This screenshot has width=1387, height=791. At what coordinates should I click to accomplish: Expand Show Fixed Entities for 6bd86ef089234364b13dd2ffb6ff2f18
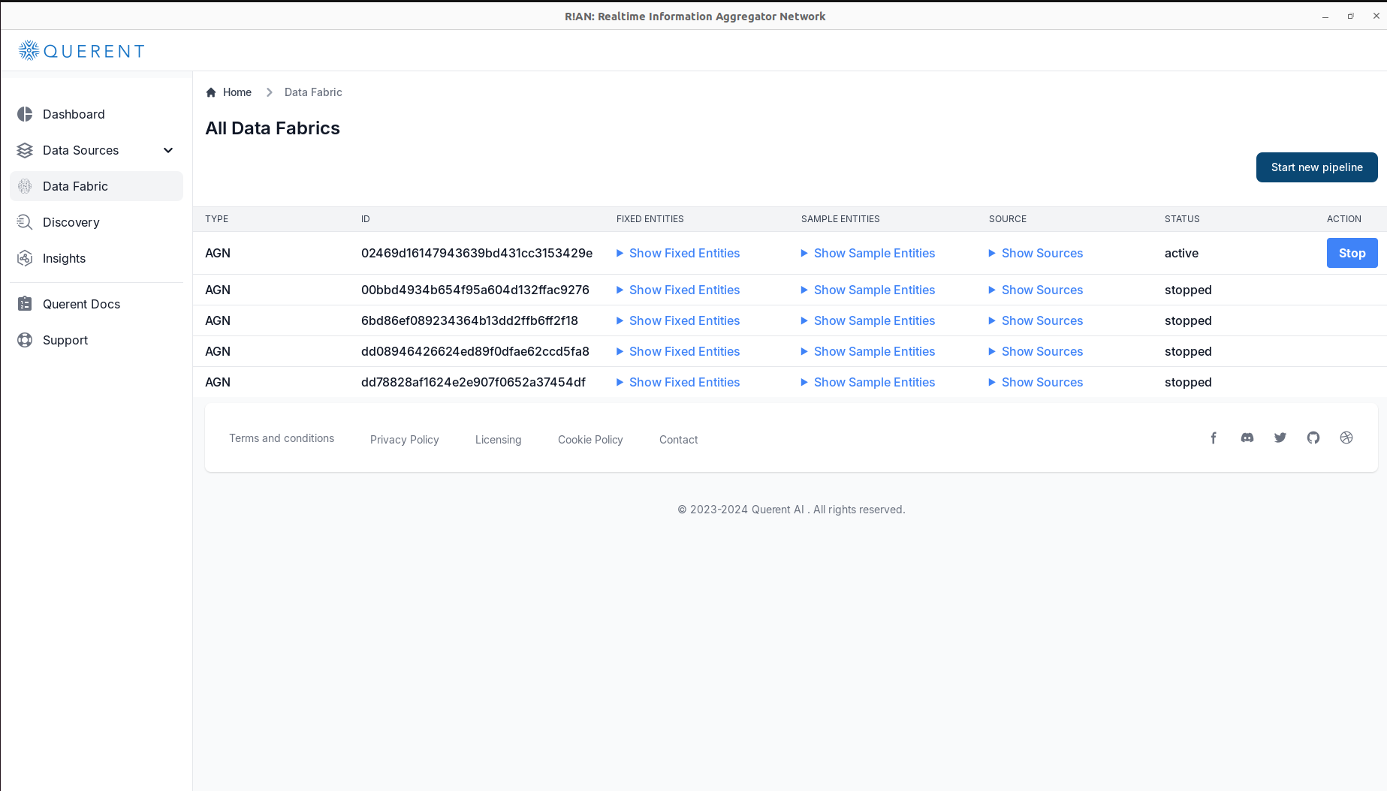tap(678, 320)
